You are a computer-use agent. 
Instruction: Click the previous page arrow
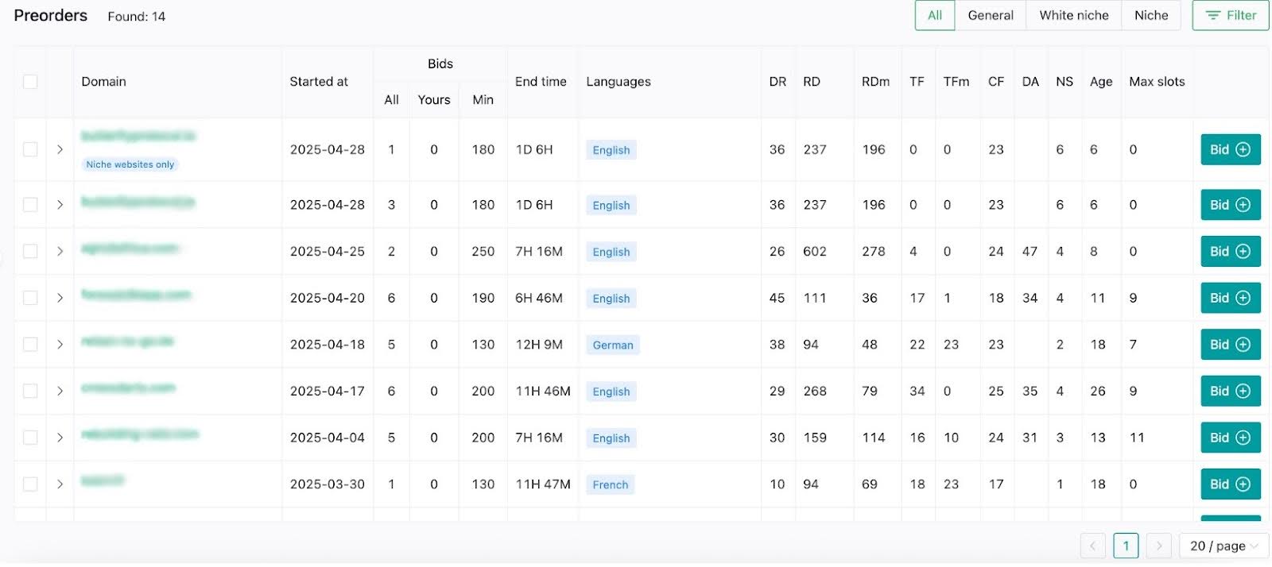[1092, 546]
